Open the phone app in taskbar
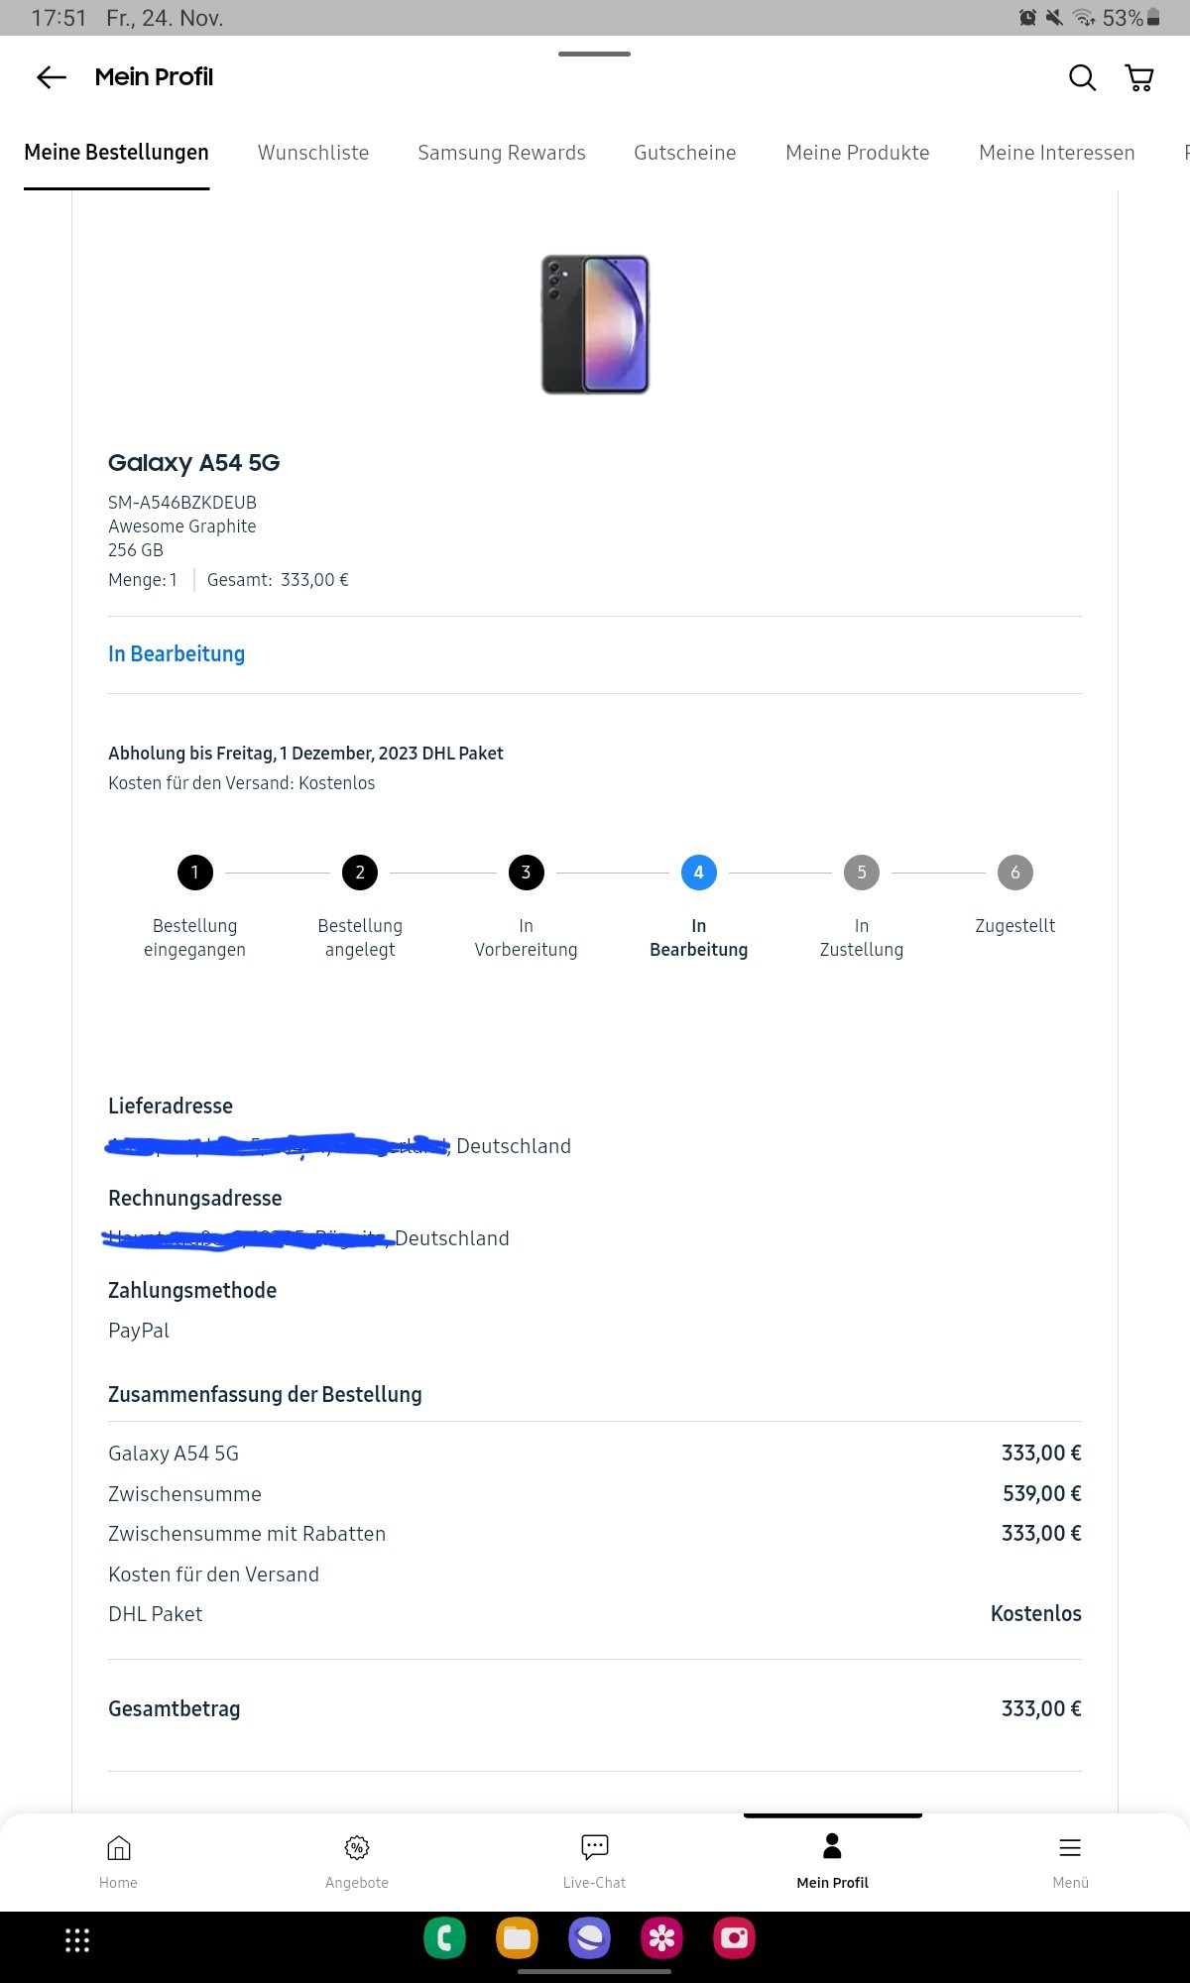Viewport: 1190px width, 1983px height. pos(444,1937)
